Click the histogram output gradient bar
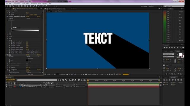Screen dimensions: 190x106 click(x=25, y=30)
